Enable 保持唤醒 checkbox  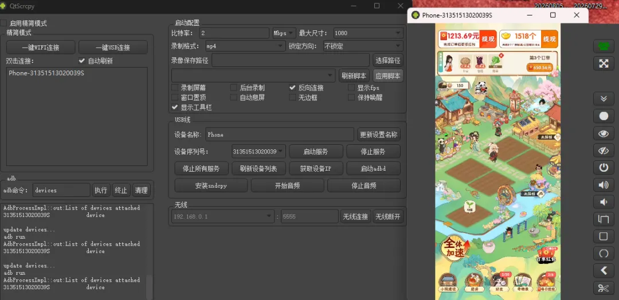coord(351,97)
